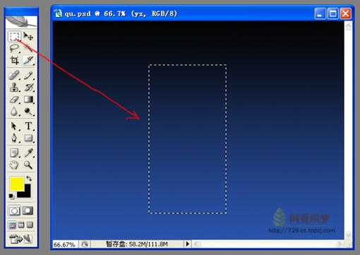360x255 pixels.
Task: Open the status bar info arrow menu
Action: [x=187, y=244]
